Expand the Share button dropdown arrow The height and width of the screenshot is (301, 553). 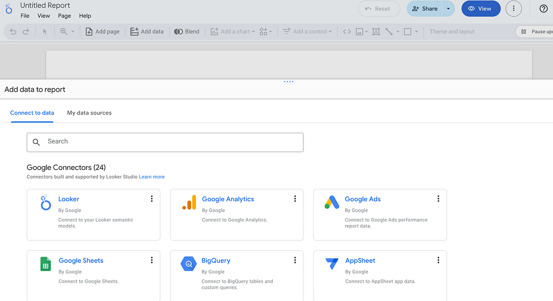click(x=448, y=9)
